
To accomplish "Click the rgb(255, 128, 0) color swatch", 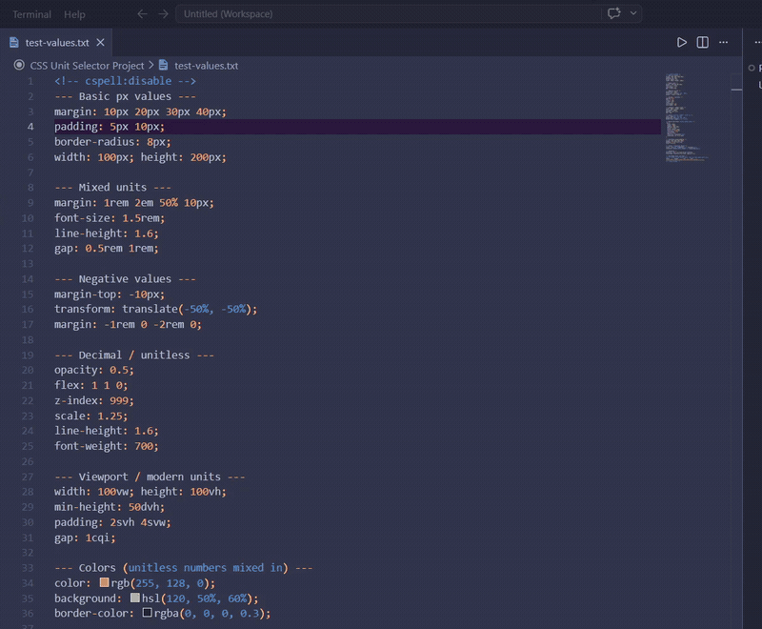I will (105, 582).
